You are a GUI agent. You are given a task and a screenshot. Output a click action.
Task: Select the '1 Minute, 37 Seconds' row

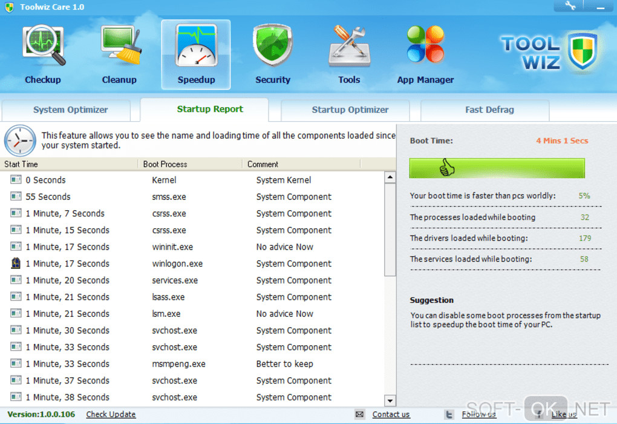(x=193, y=380)
